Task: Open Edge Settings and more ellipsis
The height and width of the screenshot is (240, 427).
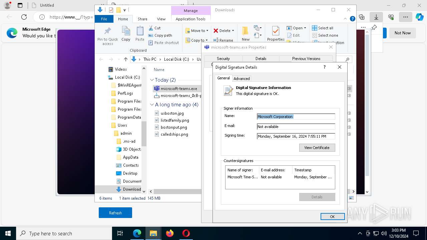Action: point(405,17)
